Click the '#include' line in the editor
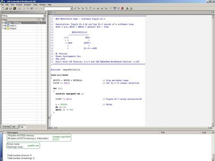 tap(66, 69)
